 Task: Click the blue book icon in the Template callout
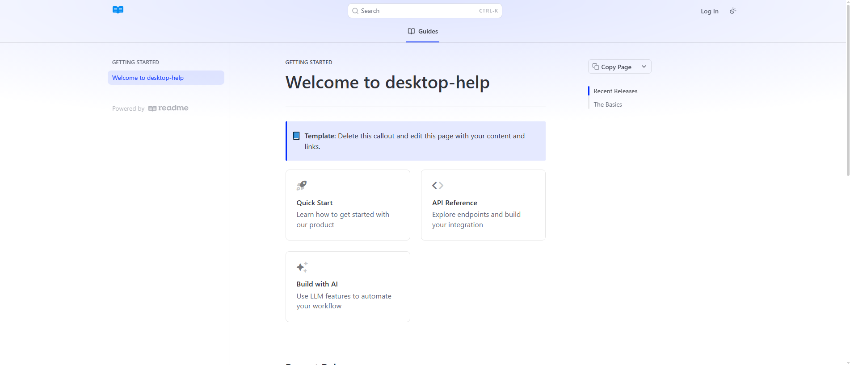pos(296,136)
